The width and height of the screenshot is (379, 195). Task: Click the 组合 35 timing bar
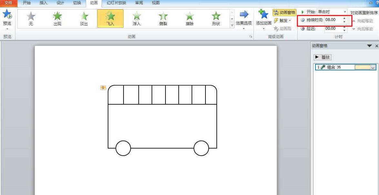coord(363,67)
